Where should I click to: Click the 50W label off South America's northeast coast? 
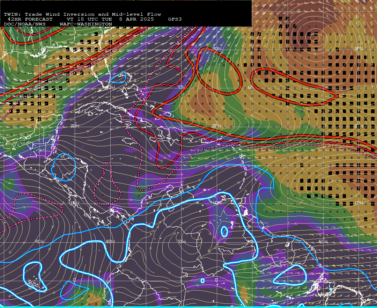323,241
